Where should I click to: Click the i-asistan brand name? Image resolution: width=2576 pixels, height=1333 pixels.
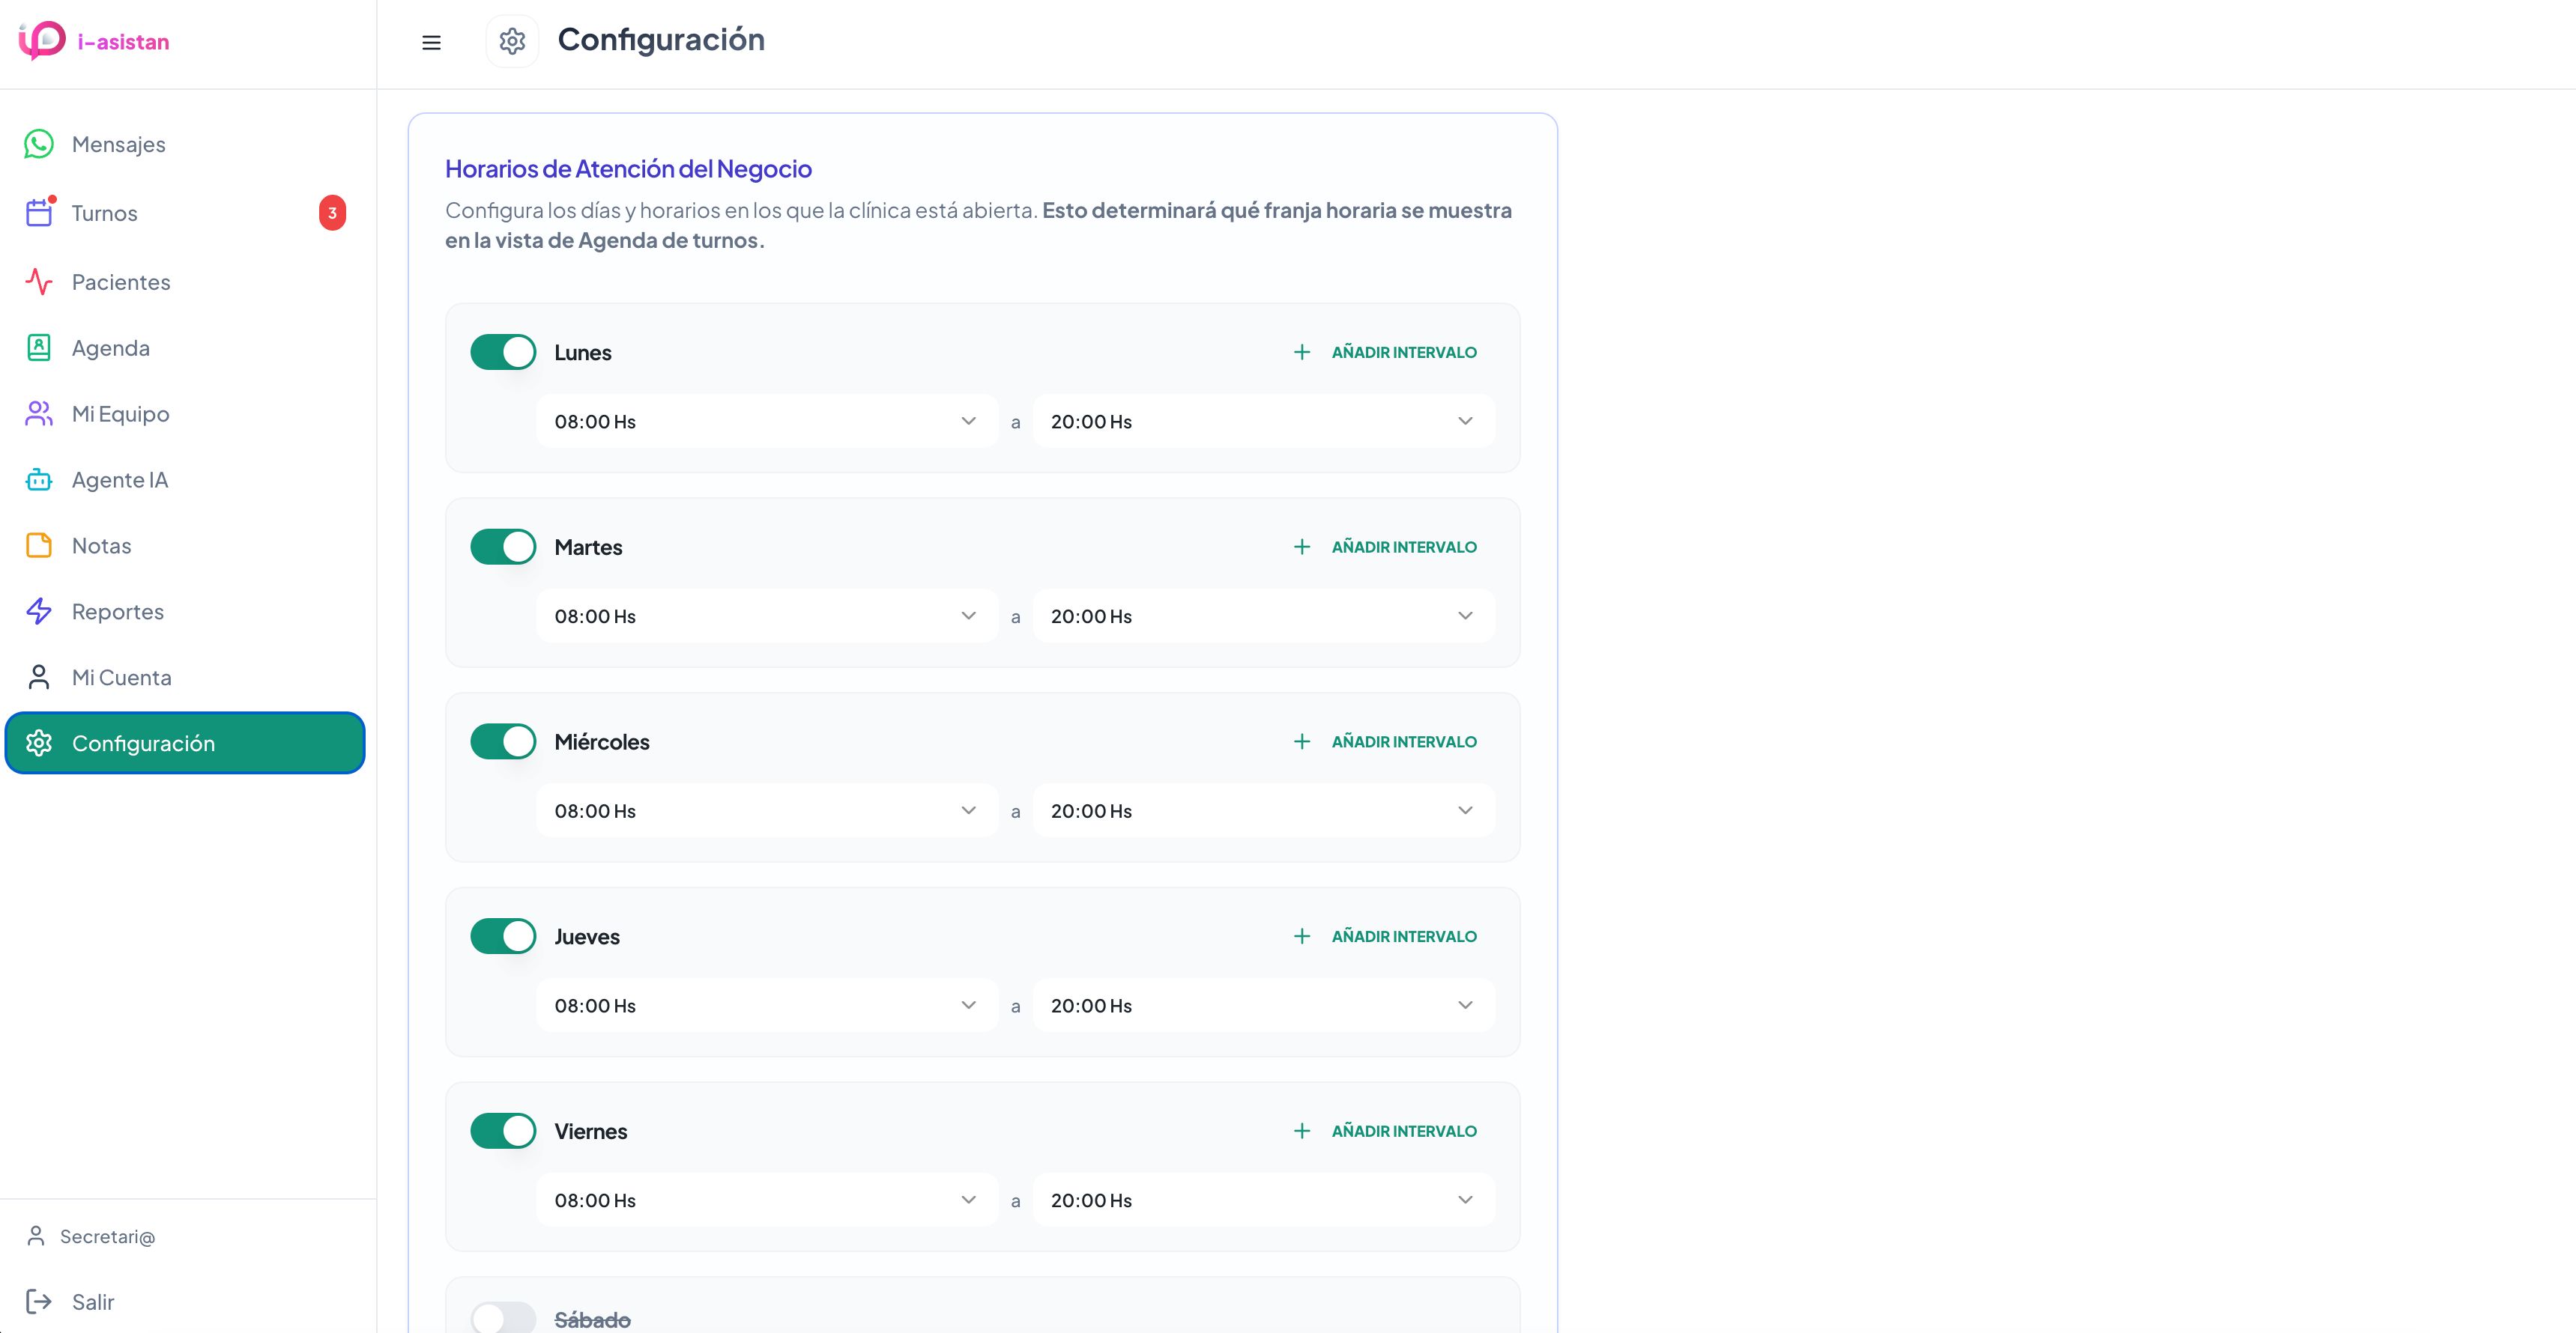124,42
